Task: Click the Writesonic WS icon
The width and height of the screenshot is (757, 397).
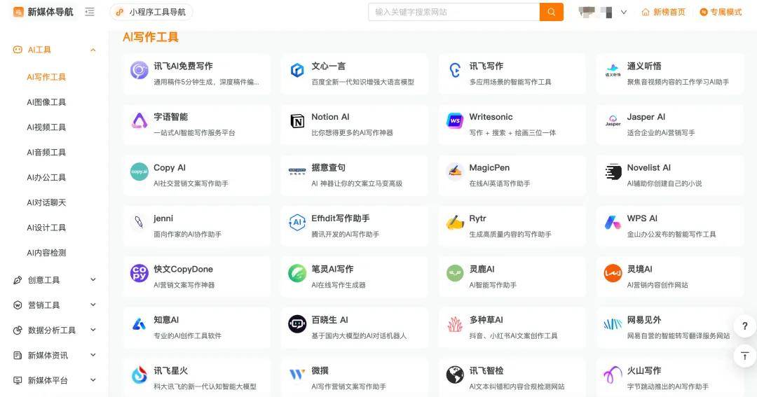Action: click(x=455, y=121)
